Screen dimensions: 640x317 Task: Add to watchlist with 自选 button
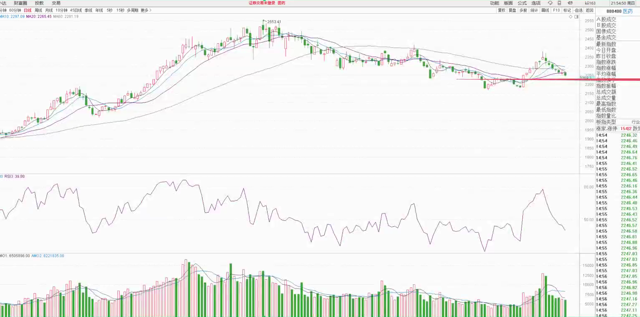tap(578, 10)
